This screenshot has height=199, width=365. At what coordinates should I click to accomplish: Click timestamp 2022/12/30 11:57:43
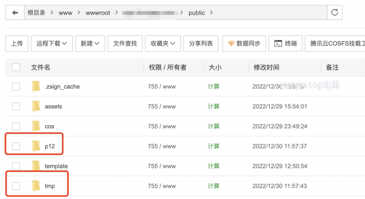[x=280, y=186]
